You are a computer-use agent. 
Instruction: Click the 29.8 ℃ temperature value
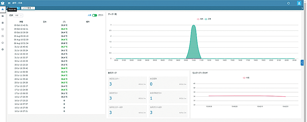[64, 43]
